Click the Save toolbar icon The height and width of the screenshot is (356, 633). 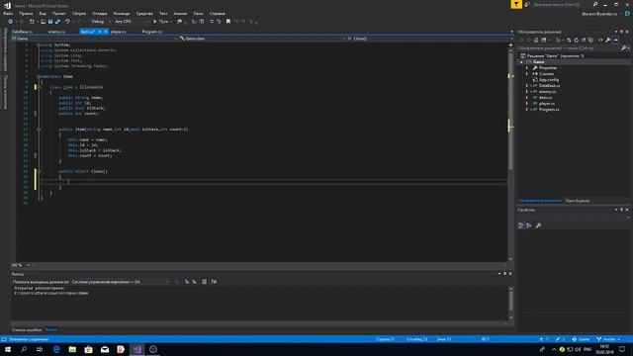(x=50, y=22)
